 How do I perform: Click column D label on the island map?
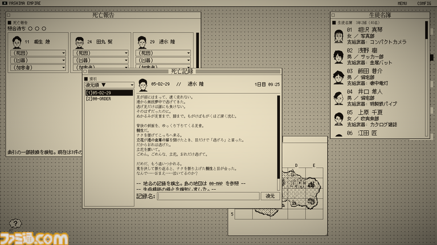(x=296, y=165)
